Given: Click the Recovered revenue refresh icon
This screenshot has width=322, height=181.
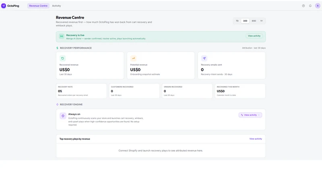Looking at the screenshot, I should [x=62, y=58].
